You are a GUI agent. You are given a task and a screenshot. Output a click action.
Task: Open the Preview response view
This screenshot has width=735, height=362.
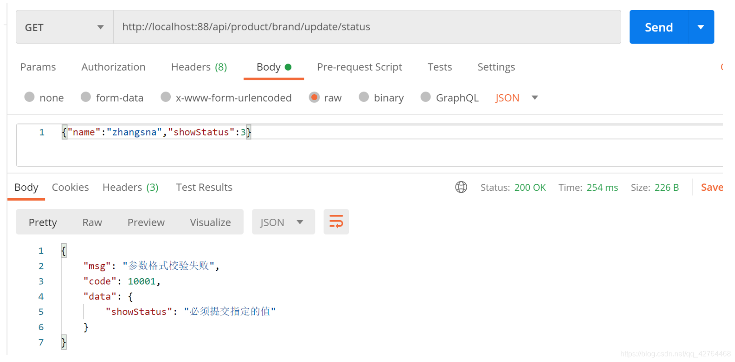click(x=146, y=222)
